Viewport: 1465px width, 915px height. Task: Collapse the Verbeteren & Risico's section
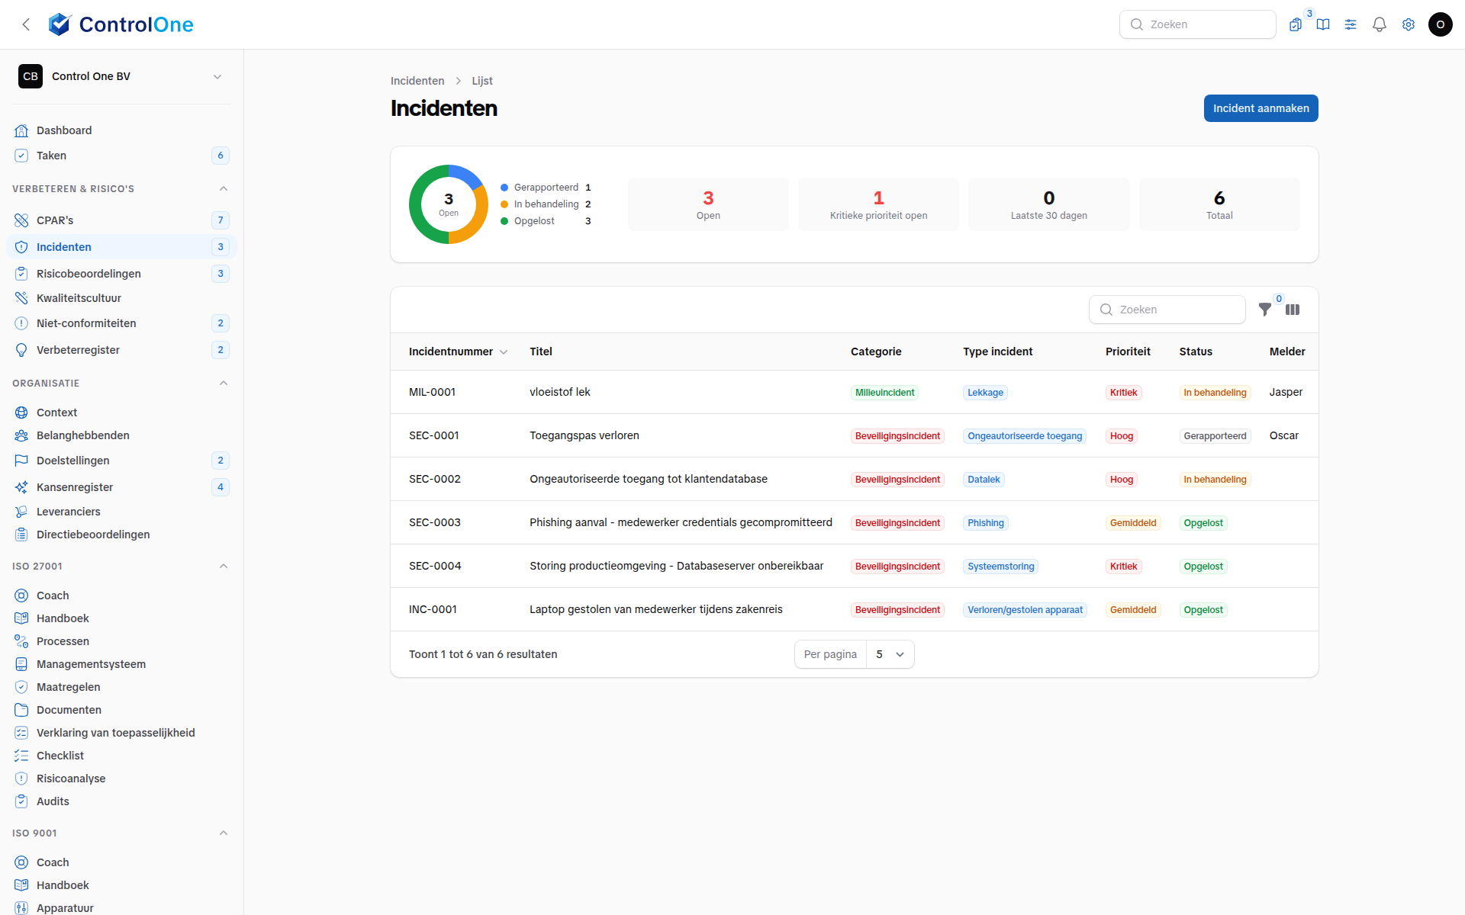pos(224,188)
